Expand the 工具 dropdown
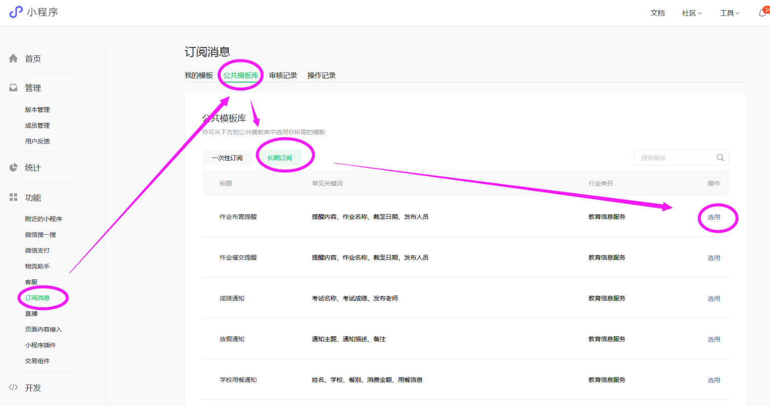 (x=729, y=13)
